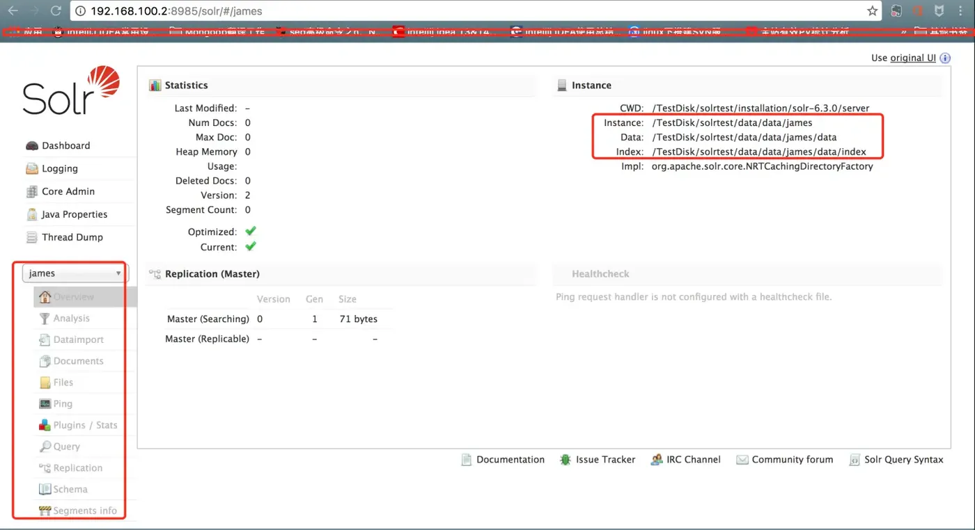
Task: Click the Version value 2 in Statistics
Action: pos(247,195)
